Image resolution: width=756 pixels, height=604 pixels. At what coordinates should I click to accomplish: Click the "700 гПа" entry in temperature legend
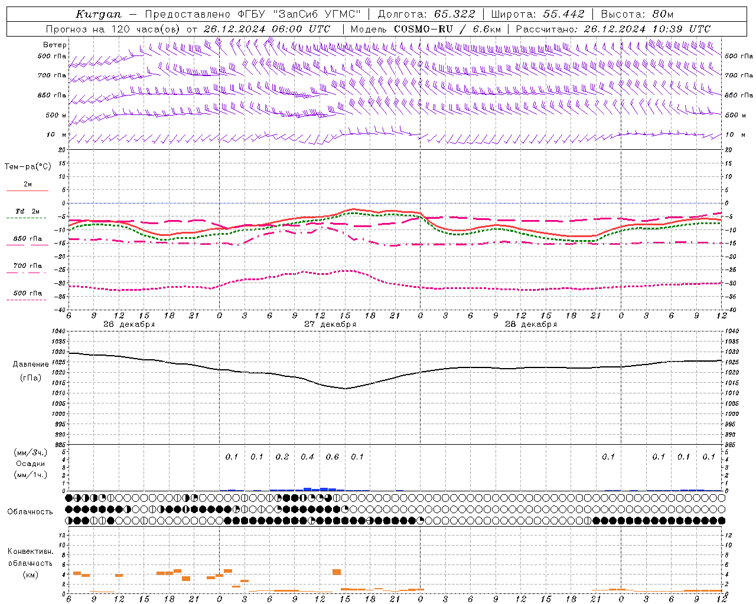[28, 266]
